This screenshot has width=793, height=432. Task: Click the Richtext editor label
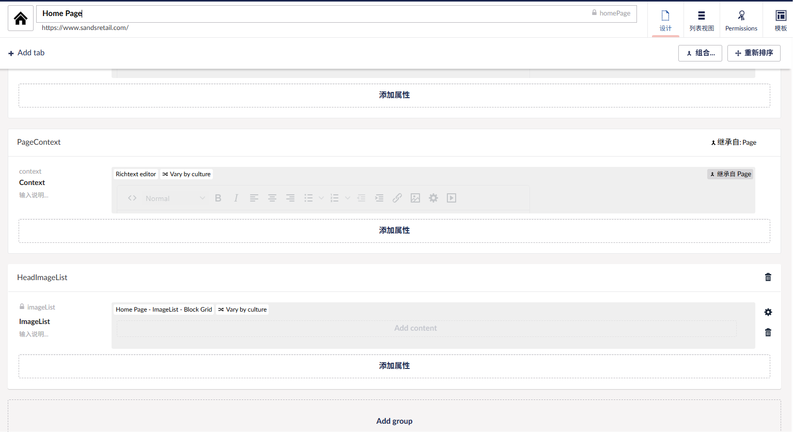tap(136, 174)
